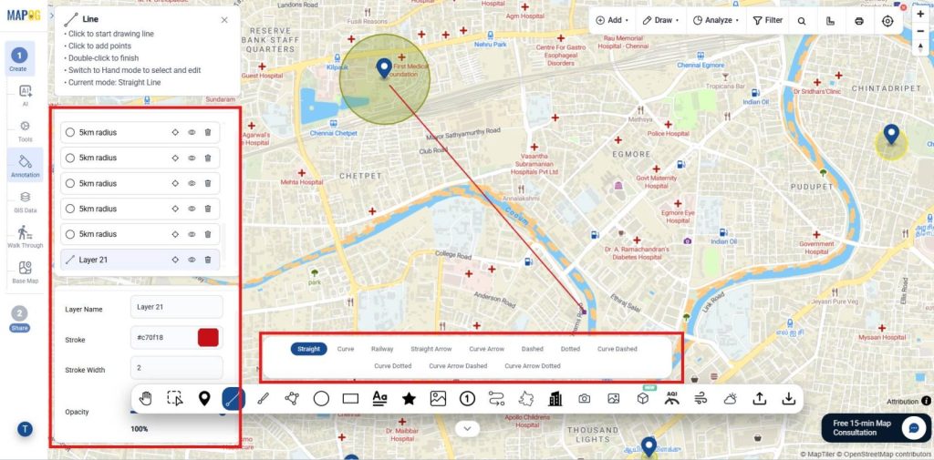934x460 pixels.
Task: Select the freehand brush tool
Action: pyautogui.click(x=263, y=399)
